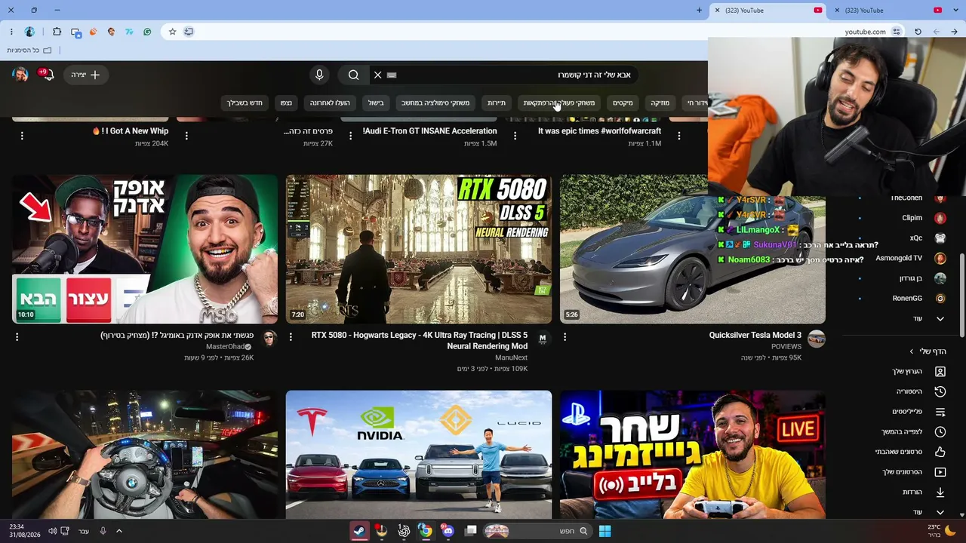The image size is (966, 543).
Task: Open options menu for I Got A New Whip
Action: click(22, 136)
